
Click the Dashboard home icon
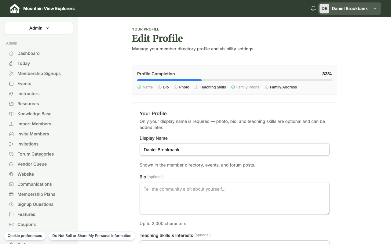coord(11,53)
